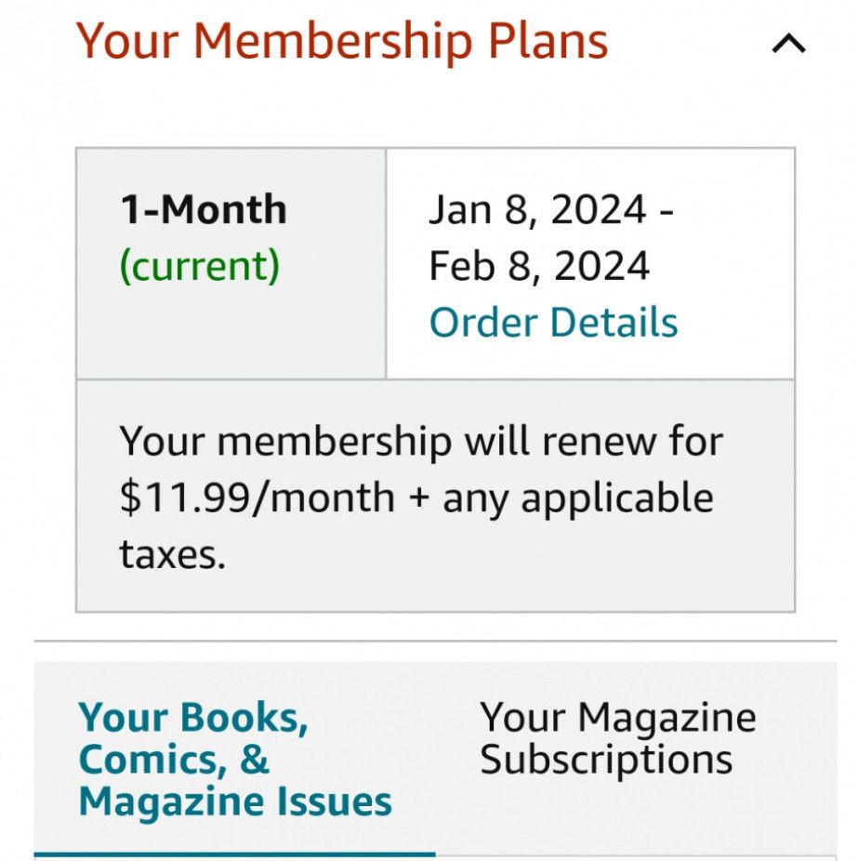The image size is (858, 861).
Task: Switch to Your Magazine Subscriptions tab
Action: coord(617,739)
